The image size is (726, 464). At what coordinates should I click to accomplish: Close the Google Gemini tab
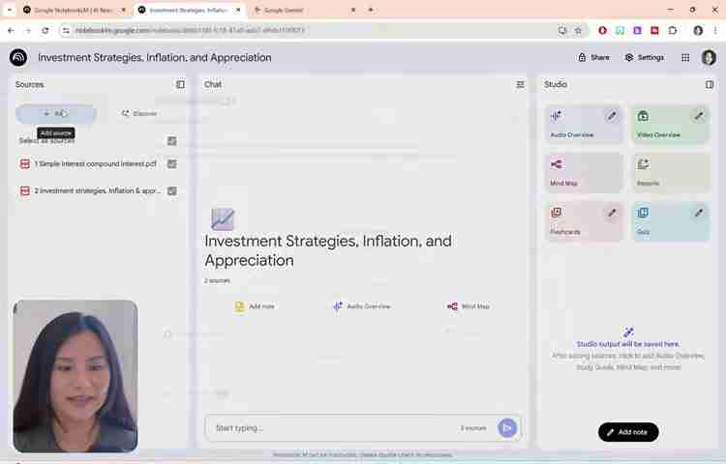(x=353, y=10)
